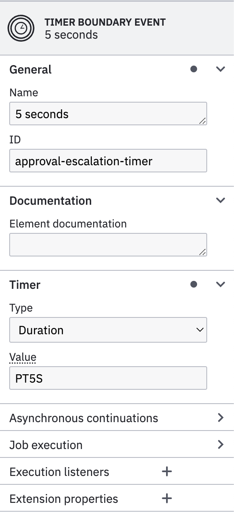Click the Element documentation text area
The image size is (234, 518).
coord(108,245)
